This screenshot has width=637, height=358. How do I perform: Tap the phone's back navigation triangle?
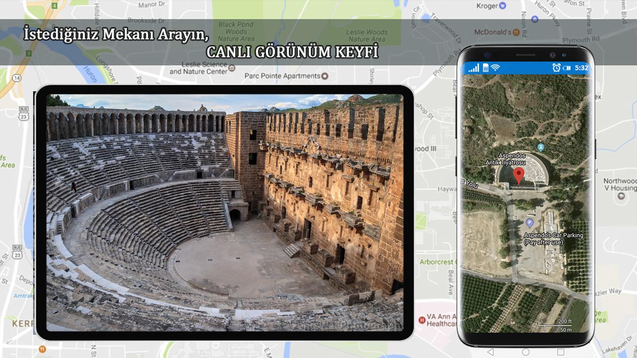click(490, 351)
